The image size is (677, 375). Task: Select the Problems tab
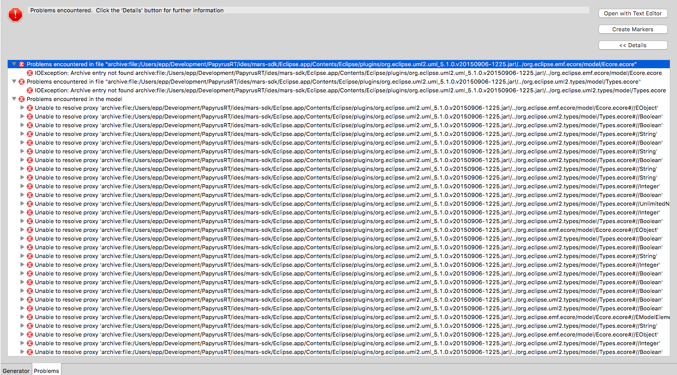point(47,370)
